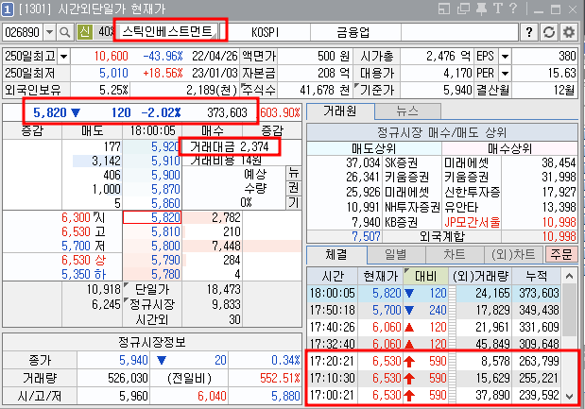Click the pink 주문 order button

pos(561,254)
